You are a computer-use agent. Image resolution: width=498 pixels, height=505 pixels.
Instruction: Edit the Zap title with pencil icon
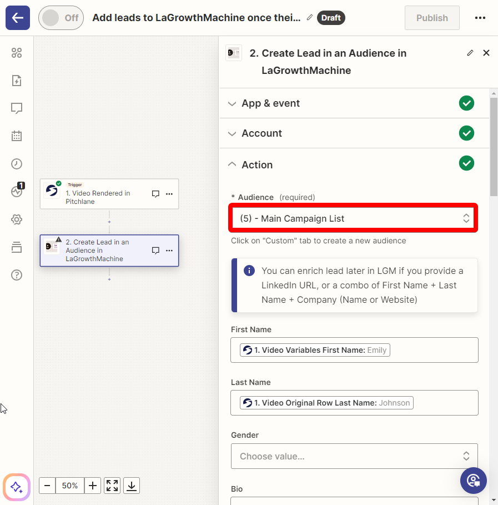(309, 17)
